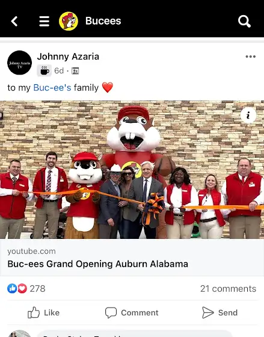Tap the heart reaction icon

click(22, 288)
